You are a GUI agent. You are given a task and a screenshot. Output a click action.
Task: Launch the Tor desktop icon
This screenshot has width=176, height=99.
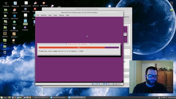click(26, 16)
